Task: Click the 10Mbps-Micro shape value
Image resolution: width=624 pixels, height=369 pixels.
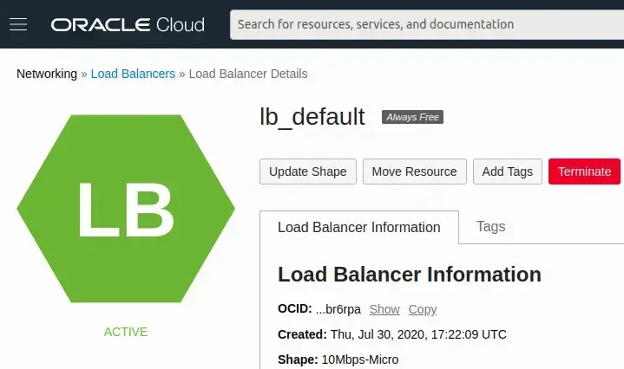Action: point(359,359)
